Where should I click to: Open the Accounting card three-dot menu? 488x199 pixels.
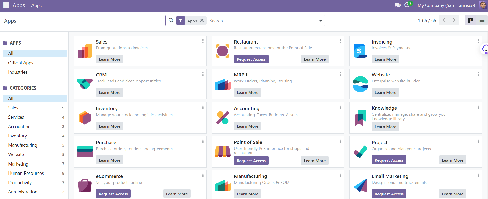pos(341,107)
